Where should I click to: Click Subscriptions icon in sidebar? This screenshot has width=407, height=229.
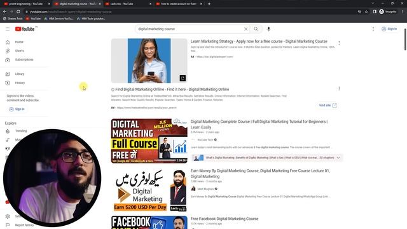(8, 60)
